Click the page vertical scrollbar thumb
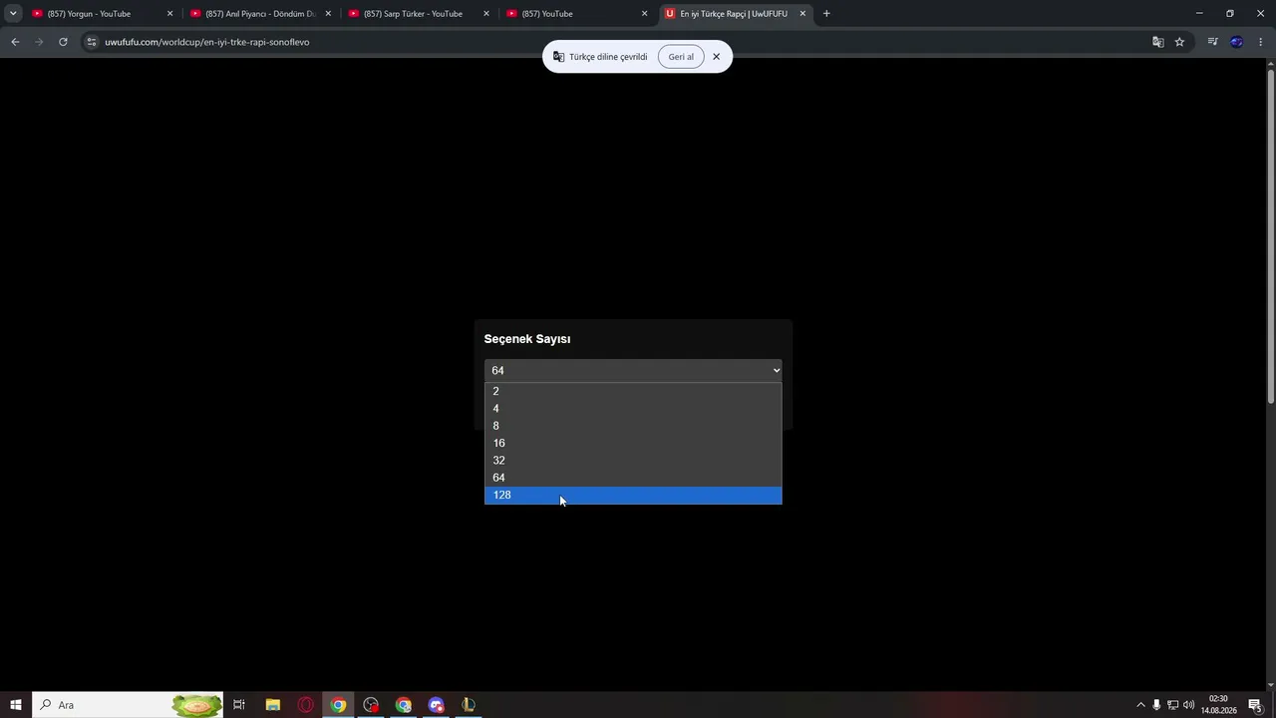The height and width of the screenshot is (718, 1276). 1270,236
